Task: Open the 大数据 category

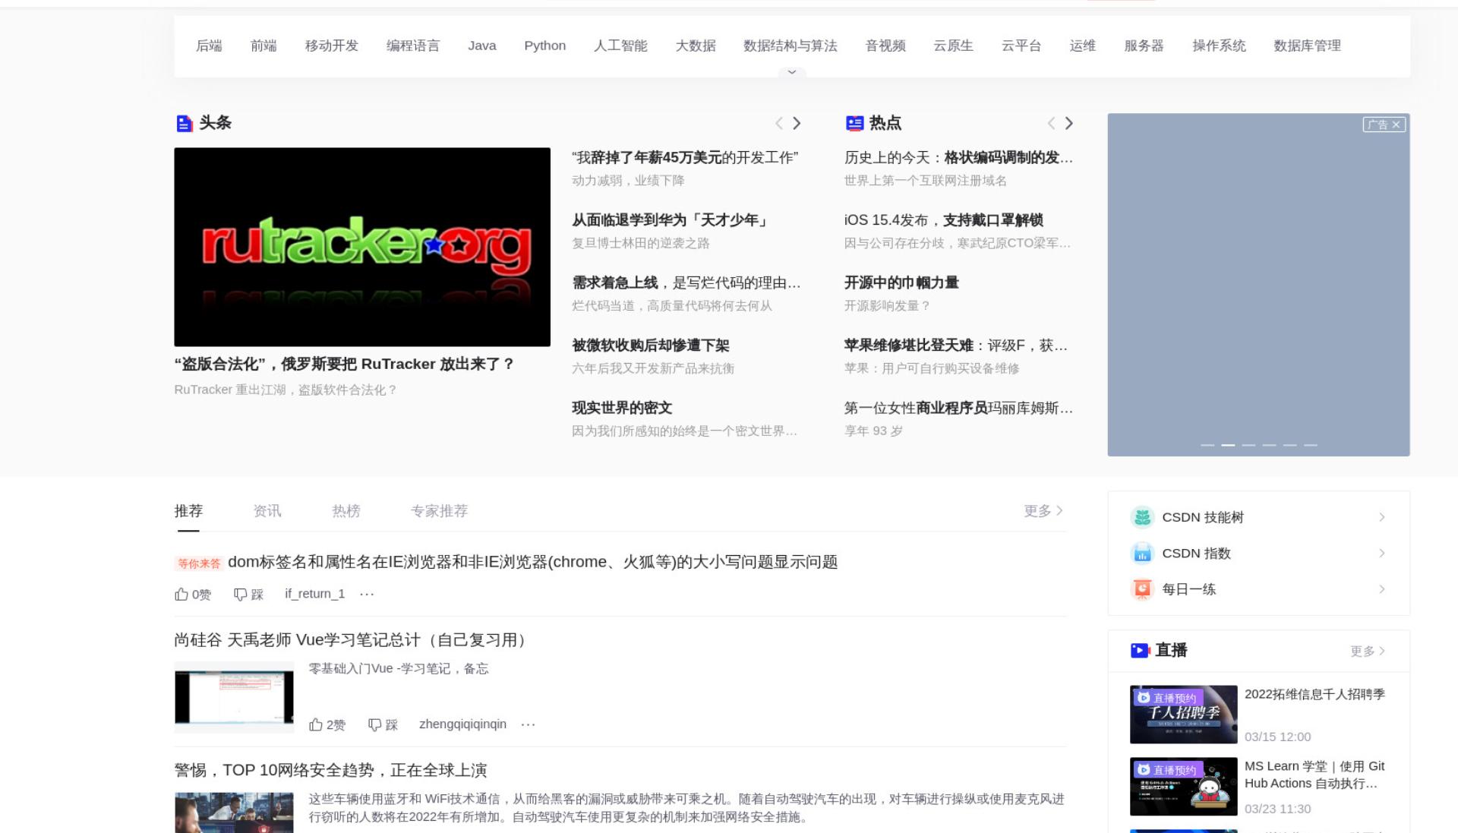Action: 696,46
